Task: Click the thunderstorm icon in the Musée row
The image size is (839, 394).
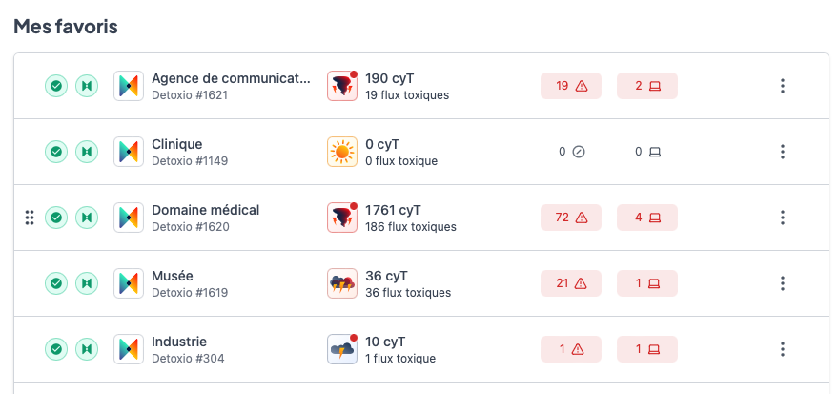Action: [342, 283]
